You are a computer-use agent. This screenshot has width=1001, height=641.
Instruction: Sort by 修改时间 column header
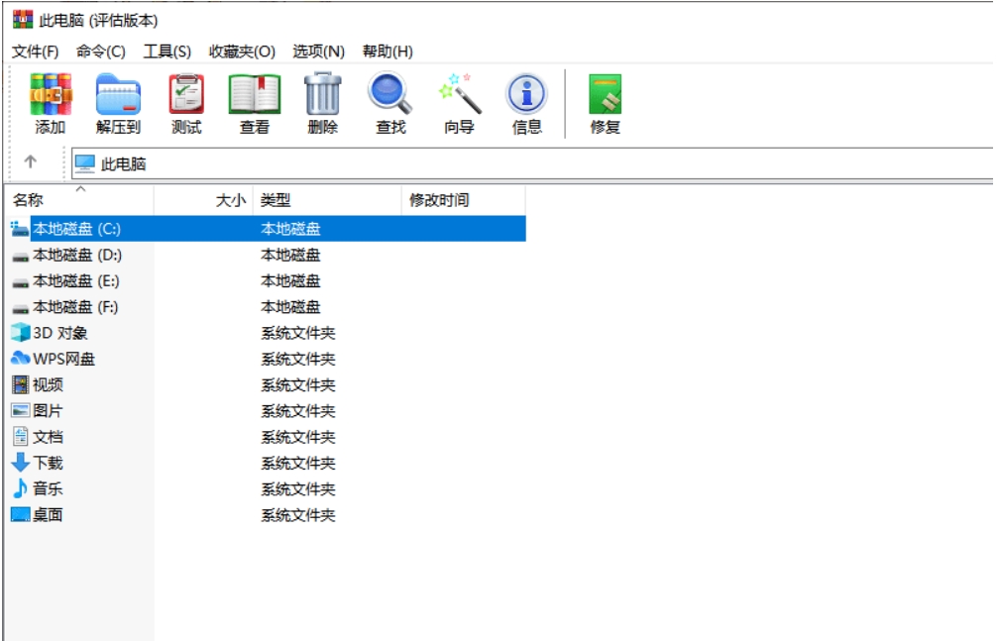[464, 200]
